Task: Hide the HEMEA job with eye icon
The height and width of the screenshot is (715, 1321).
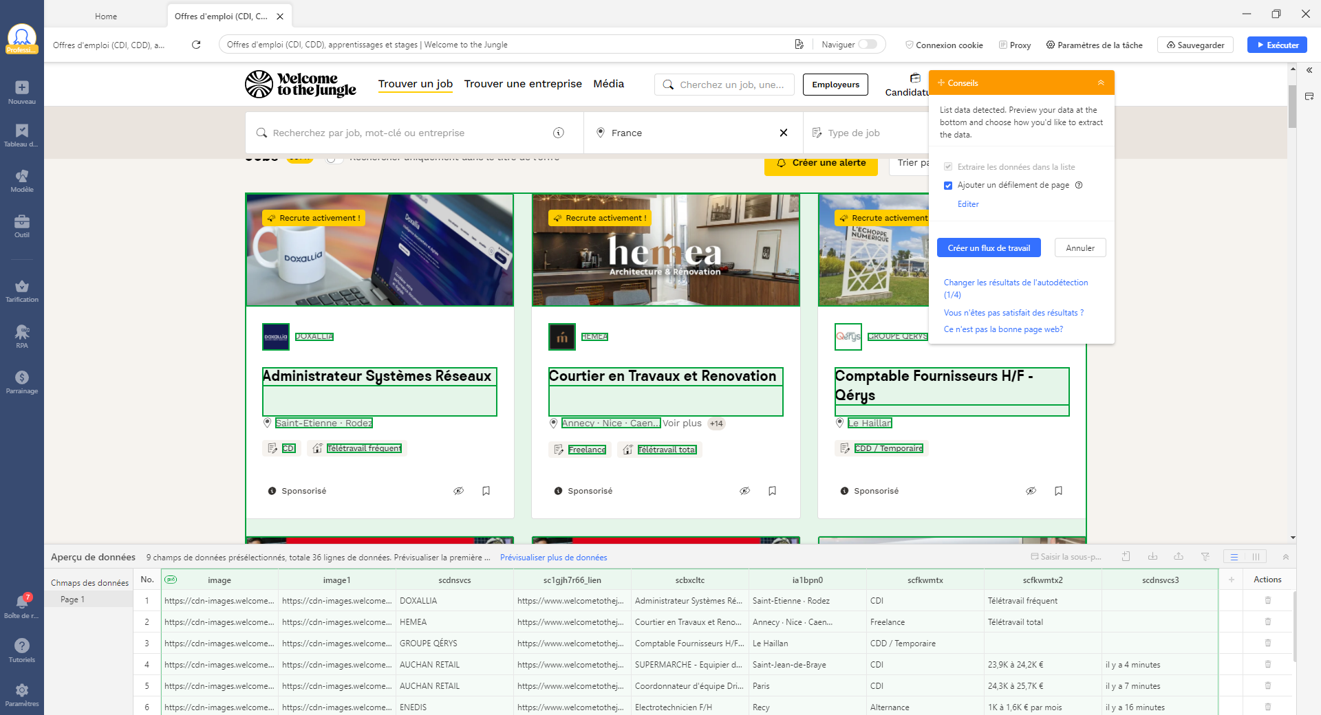Action: coord(744,491)
